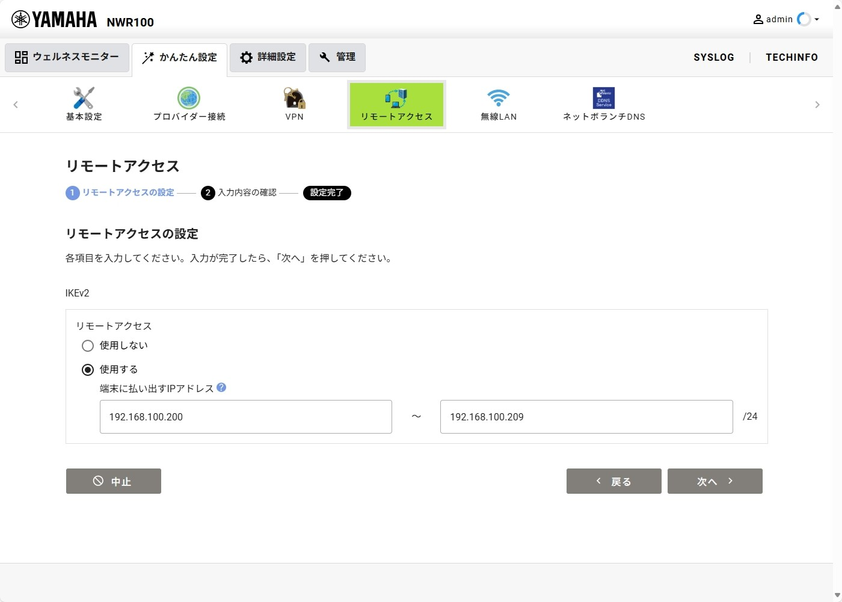Image resolution: width=842 pixels, height=602 pixels.
Task: Open the ネットボランチDNS service icon
Action: (x=604, y=98)
